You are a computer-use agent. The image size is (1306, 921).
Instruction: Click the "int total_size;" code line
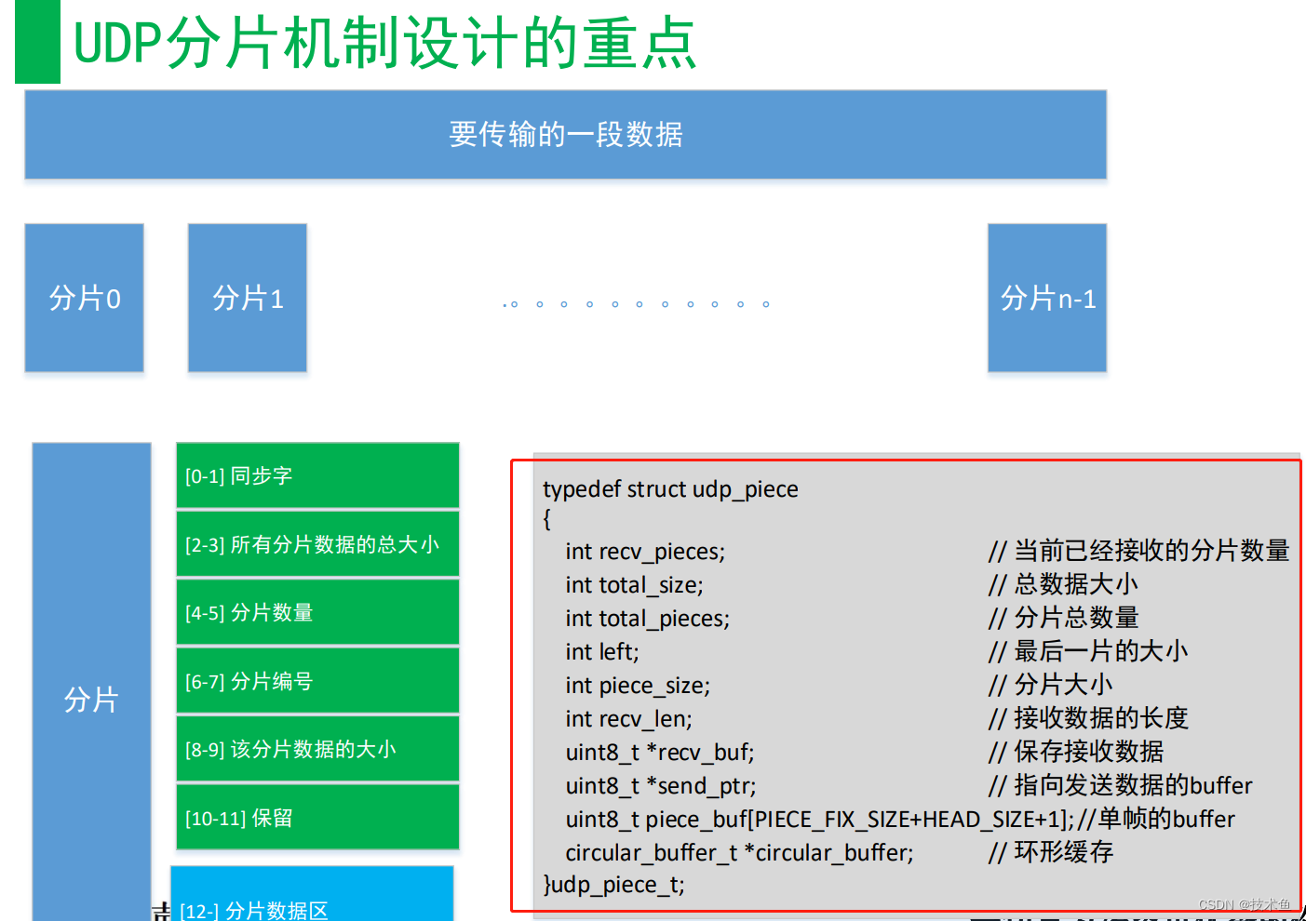634,585
